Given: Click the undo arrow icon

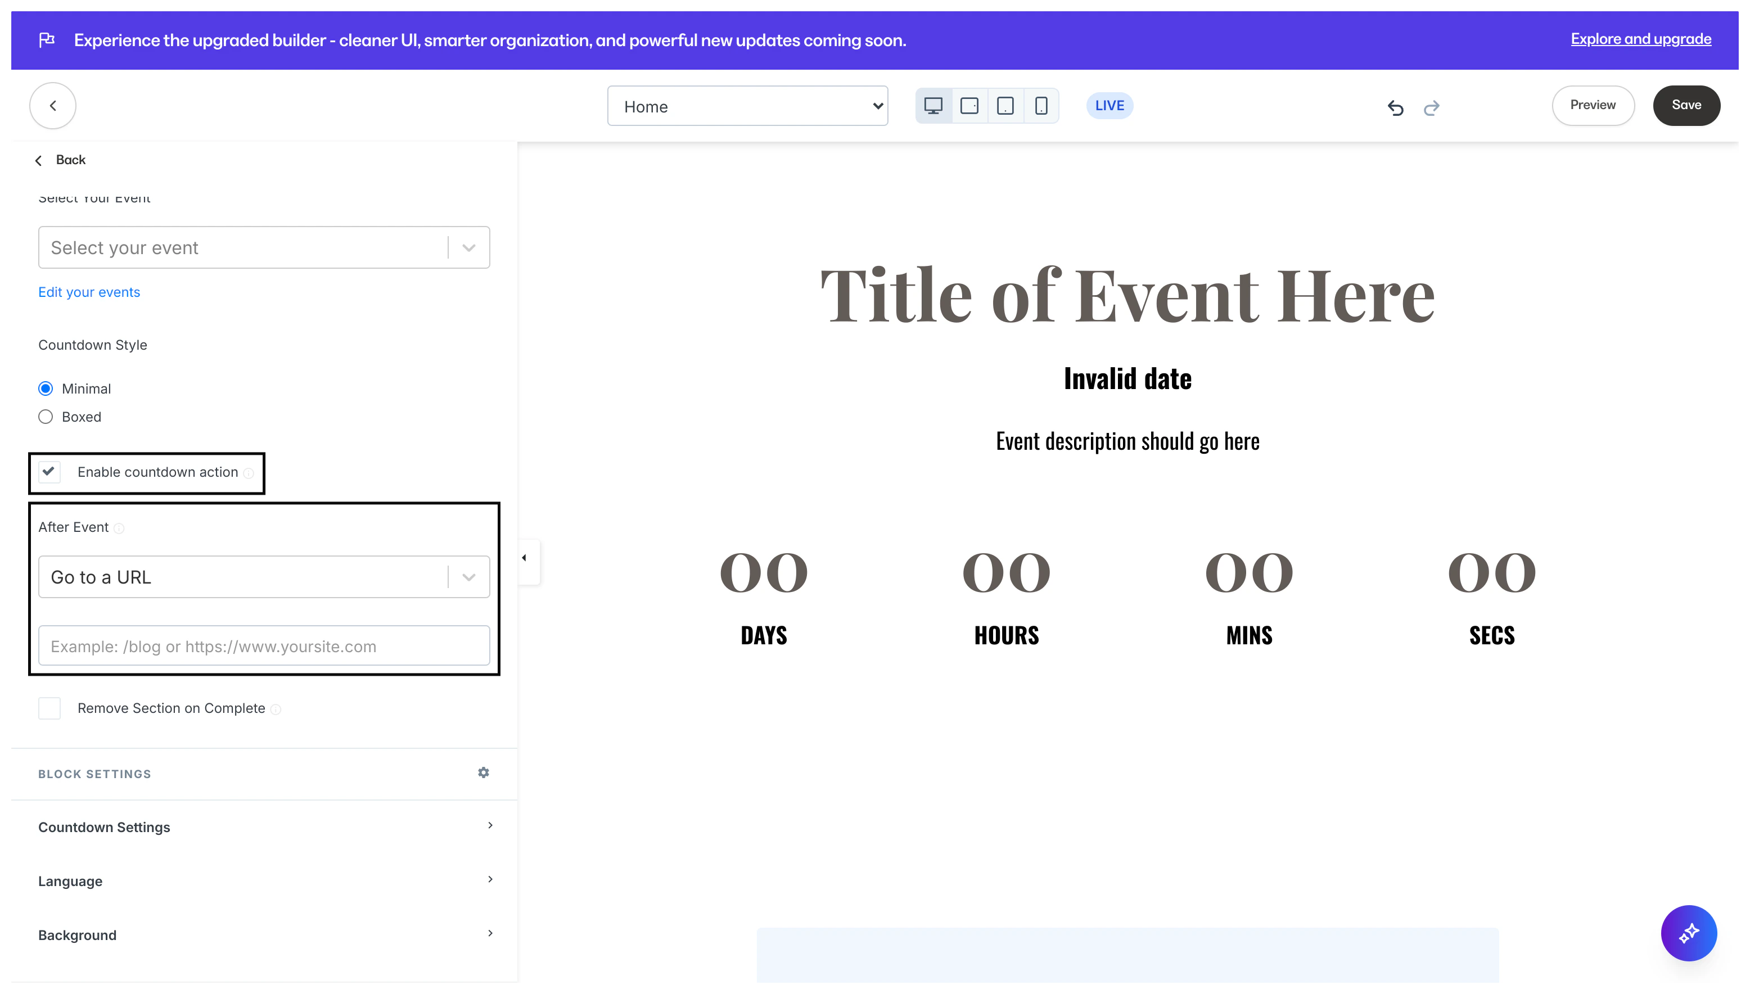Looking at the screenshot, I should coord(1395,107).
